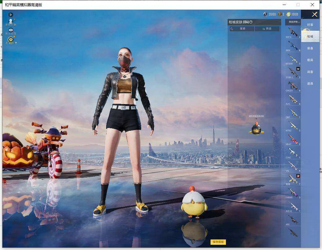Open the change character appearance icon
322x250 pixels.
click(x=11, y=22)
